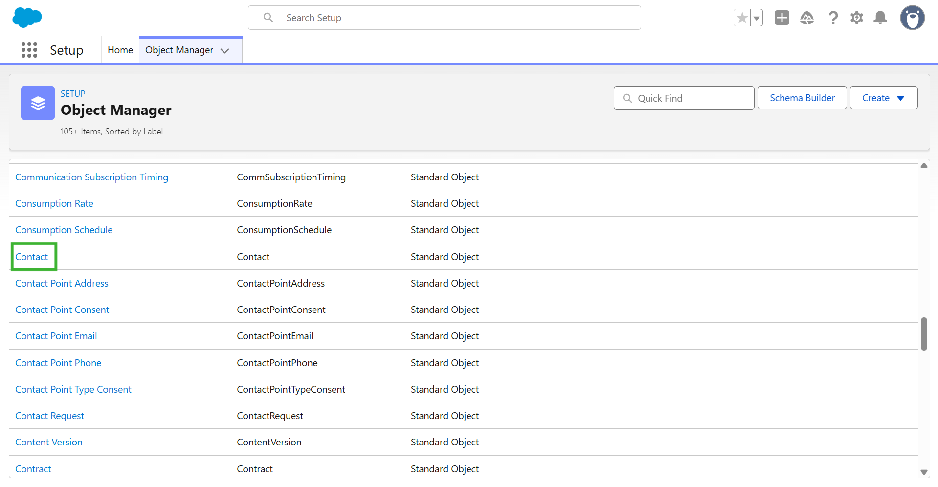This screenshot has height=487, width=938.
Task: Open the Contact Point Email object
Action: (x=56, y=336)
